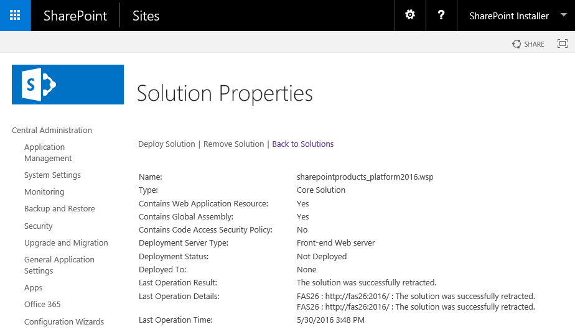Click the Deployment Status label
This screenshot has height=332, width=575.
(174, 256)
